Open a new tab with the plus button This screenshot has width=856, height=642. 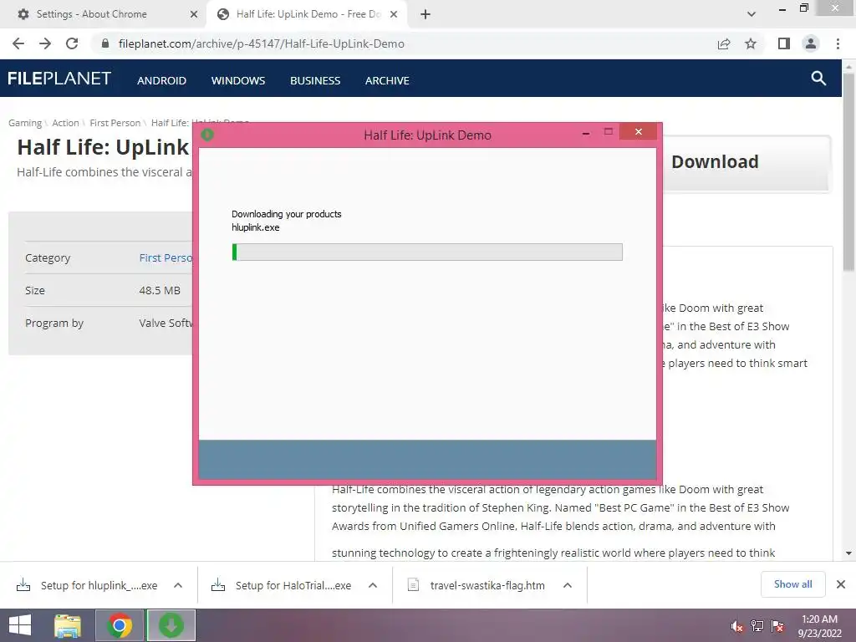coord(425,14)
